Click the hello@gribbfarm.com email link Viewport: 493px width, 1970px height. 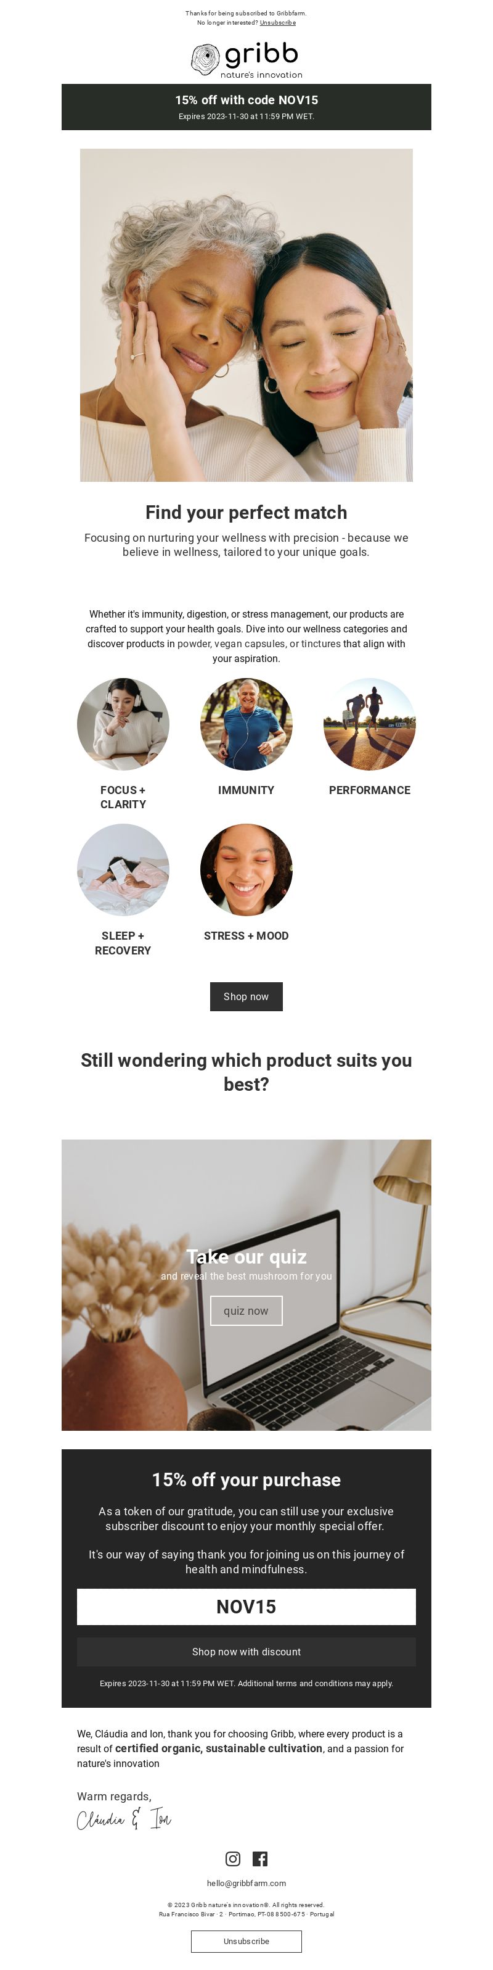coord(246,1883)
